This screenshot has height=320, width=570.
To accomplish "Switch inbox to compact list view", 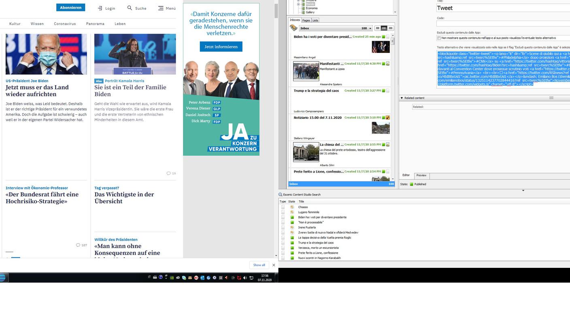I will [x=390, y=28].
